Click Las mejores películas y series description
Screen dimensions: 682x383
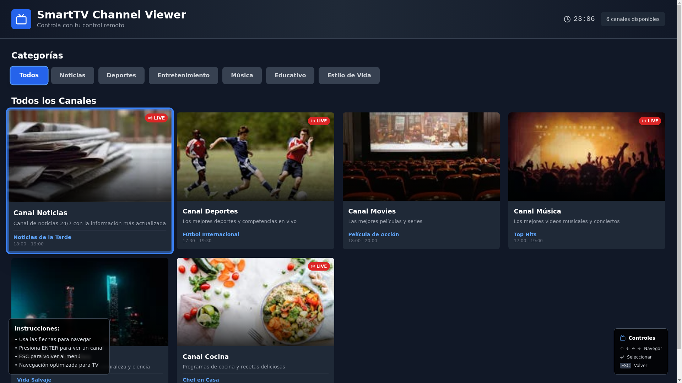[385, 221]
